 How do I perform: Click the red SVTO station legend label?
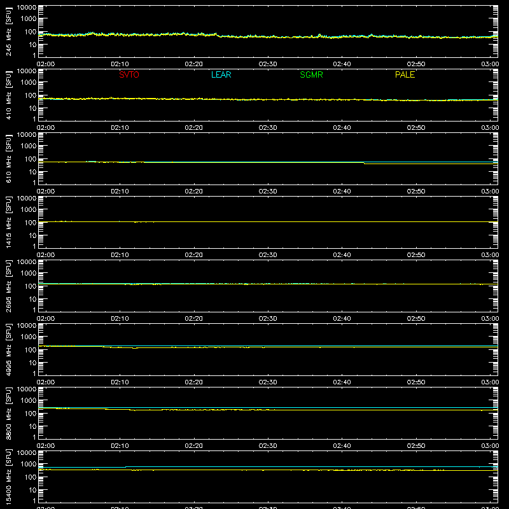[x=129, y=74]
